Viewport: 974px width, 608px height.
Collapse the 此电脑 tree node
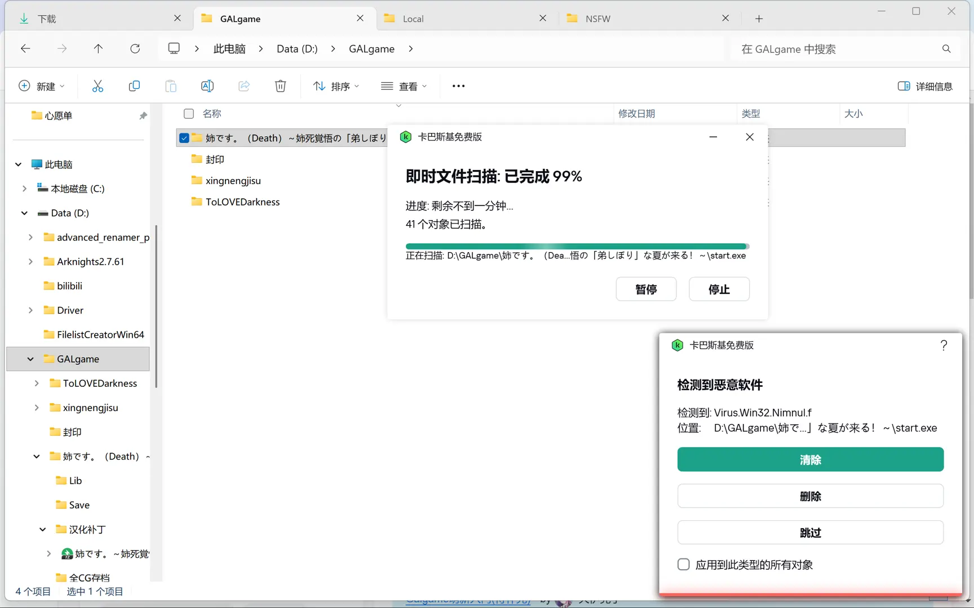pos(19,164)
